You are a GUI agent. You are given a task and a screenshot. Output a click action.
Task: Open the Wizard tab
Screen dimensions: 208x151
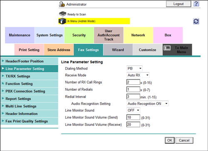click(x=118, y=50)
